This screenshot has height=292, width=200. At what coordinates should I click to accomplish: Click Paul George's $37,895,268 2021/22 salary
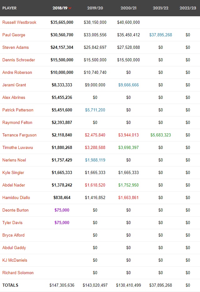coord(161,35)
